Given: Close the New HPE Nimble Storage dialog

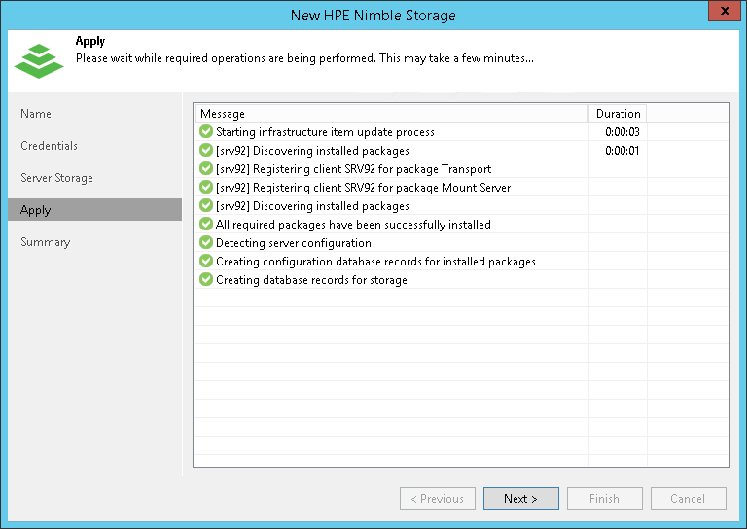Looking at the screenshot, I should pyautogui.click(x=725, y=11).
